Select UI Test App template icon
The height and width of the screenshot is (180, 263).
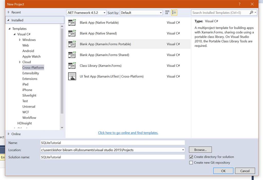coord(72,76)
